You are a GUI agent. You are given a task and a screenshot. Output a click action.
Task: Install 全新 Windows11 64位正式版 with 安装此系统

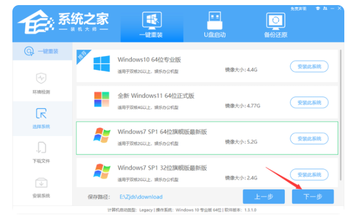tap(309, 103)
